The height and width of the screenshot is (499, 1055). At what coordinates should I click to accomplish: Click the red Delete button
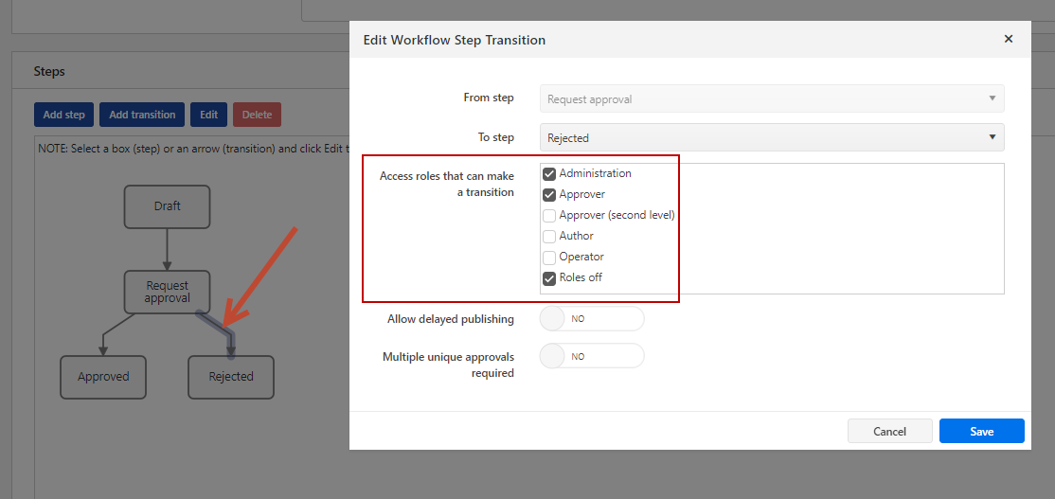[257, 115]
